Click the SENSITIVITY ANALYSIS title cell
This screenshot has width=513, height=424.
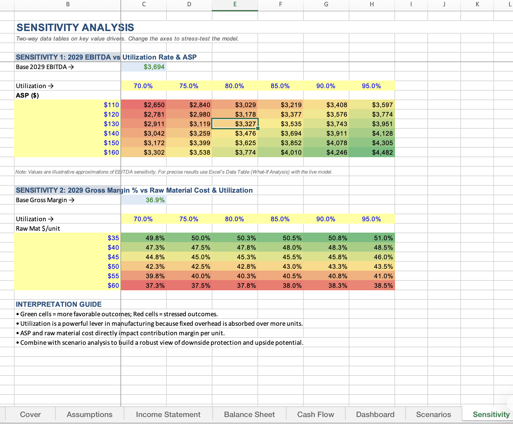pyautogui.click(x=75, y=28)
